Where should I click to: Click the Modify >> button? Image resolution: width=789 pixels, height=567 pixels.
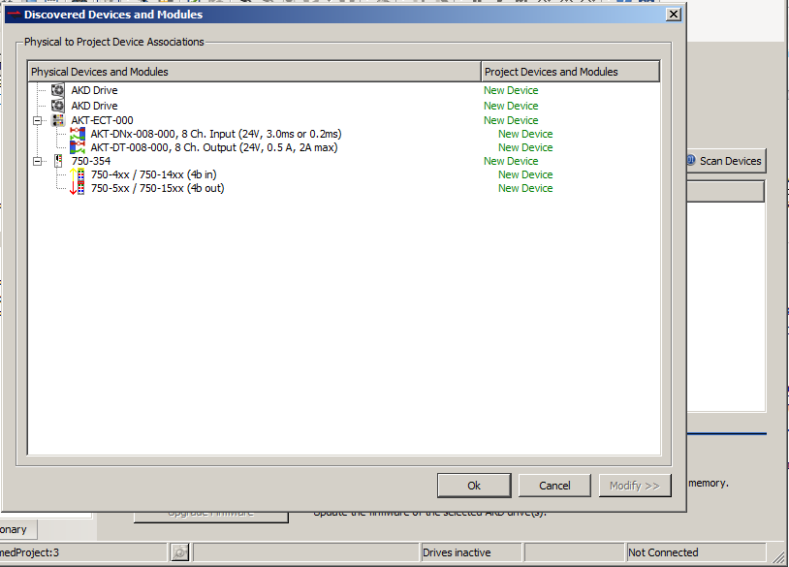click(635, 486)
